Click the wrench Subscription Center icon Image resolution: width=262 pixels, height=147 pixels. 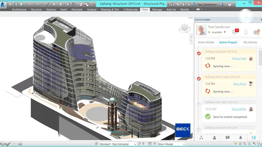pyautogui.click(x=178, y=4)
